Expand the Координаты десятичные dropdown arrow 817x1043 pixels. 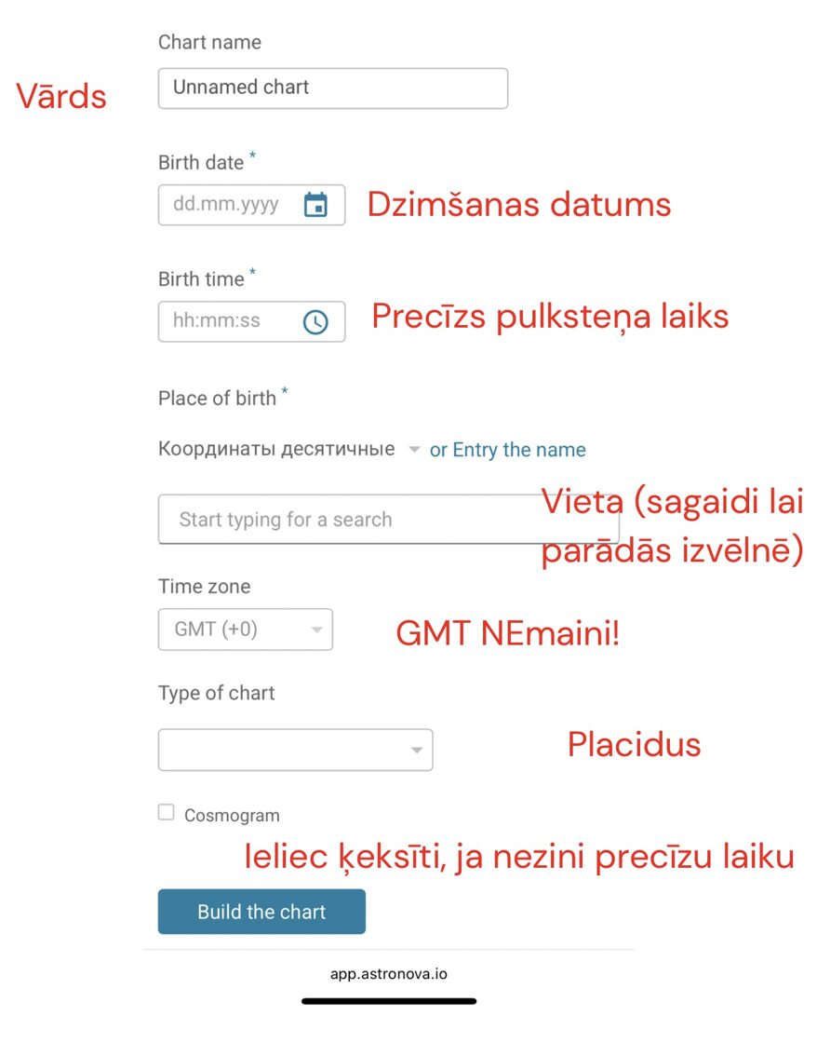pos(414,450)
